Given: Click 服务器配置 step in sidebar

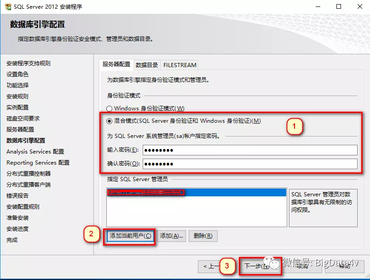Looking at the screenshot, I should [20, 129].
